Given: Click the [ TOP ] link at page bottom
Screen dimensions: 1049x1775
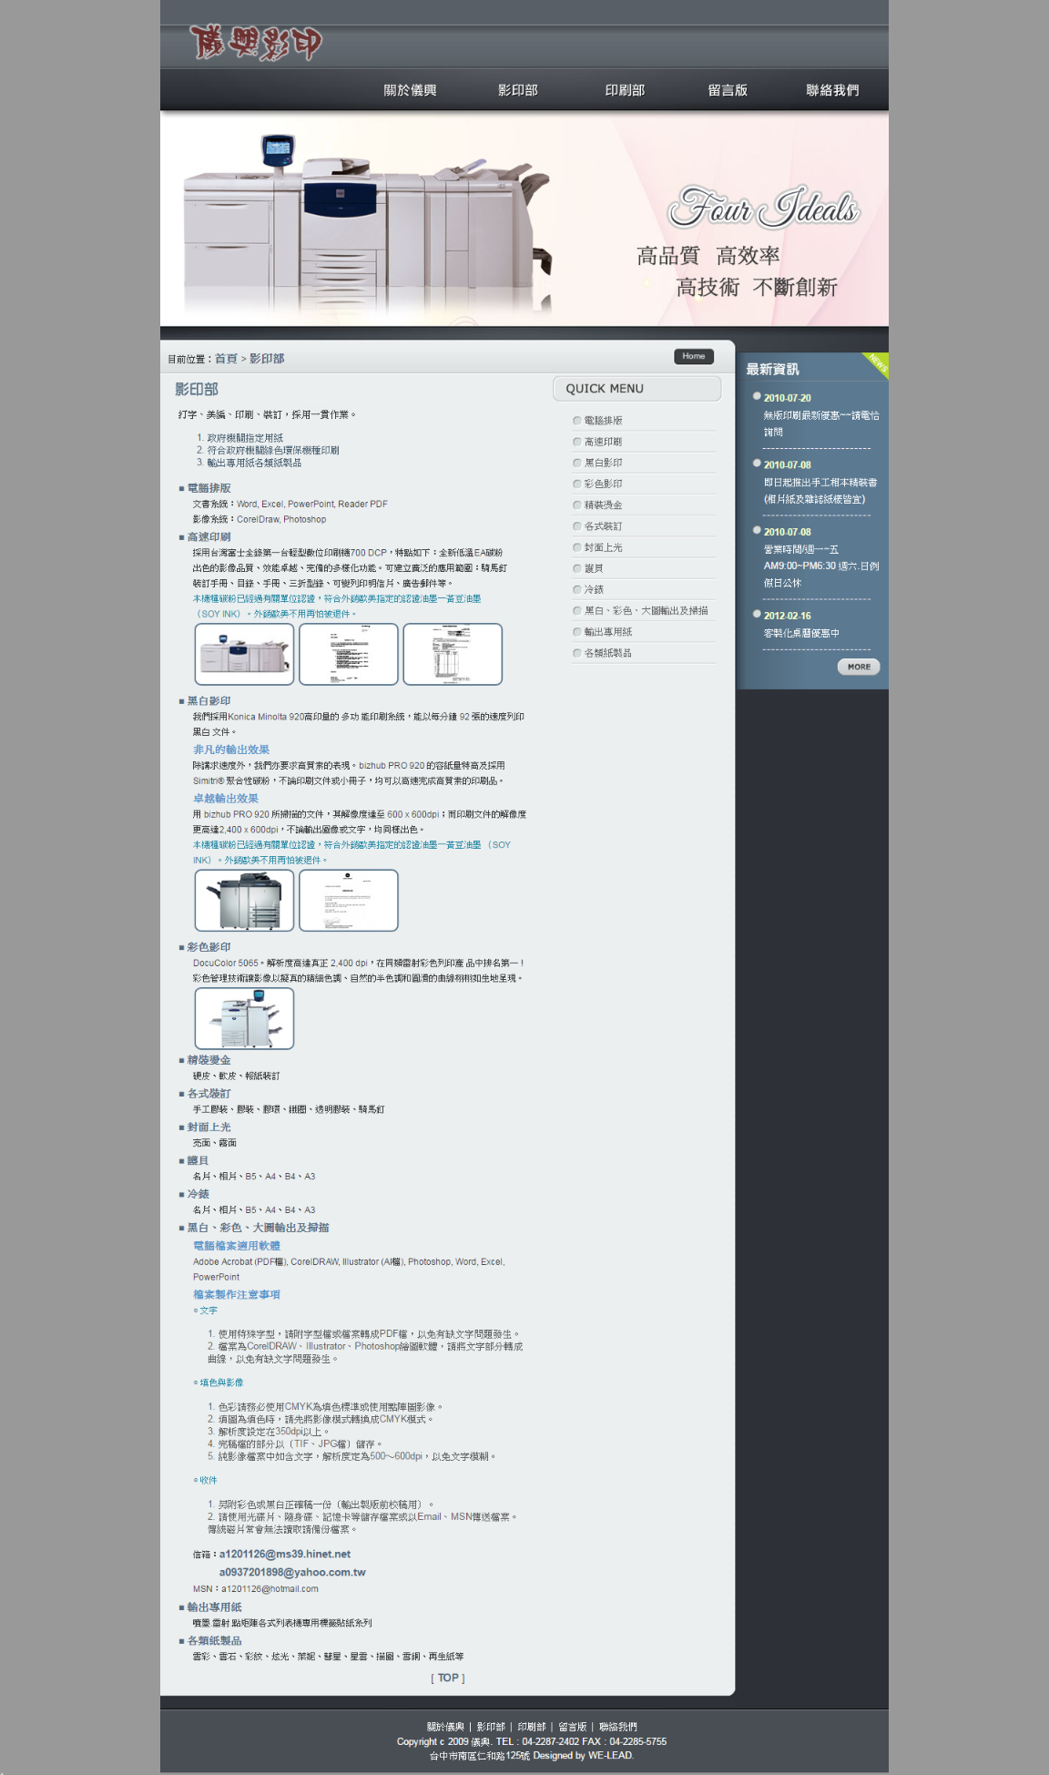Looking at the screenshot, I should pos(448,1678).
